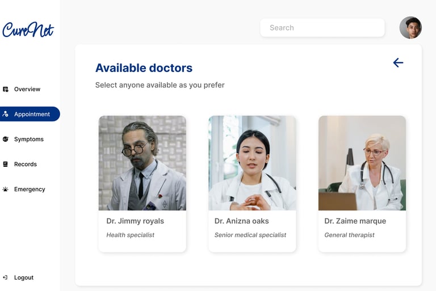Open the user profile avatar
This screenshot has height=291, width=436.
[x=410, y=28]
